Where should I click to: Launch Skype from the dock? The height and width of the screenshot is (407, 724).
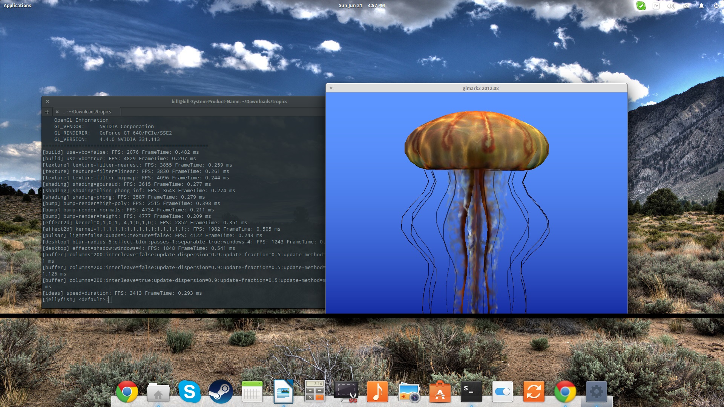click(189, 392)
